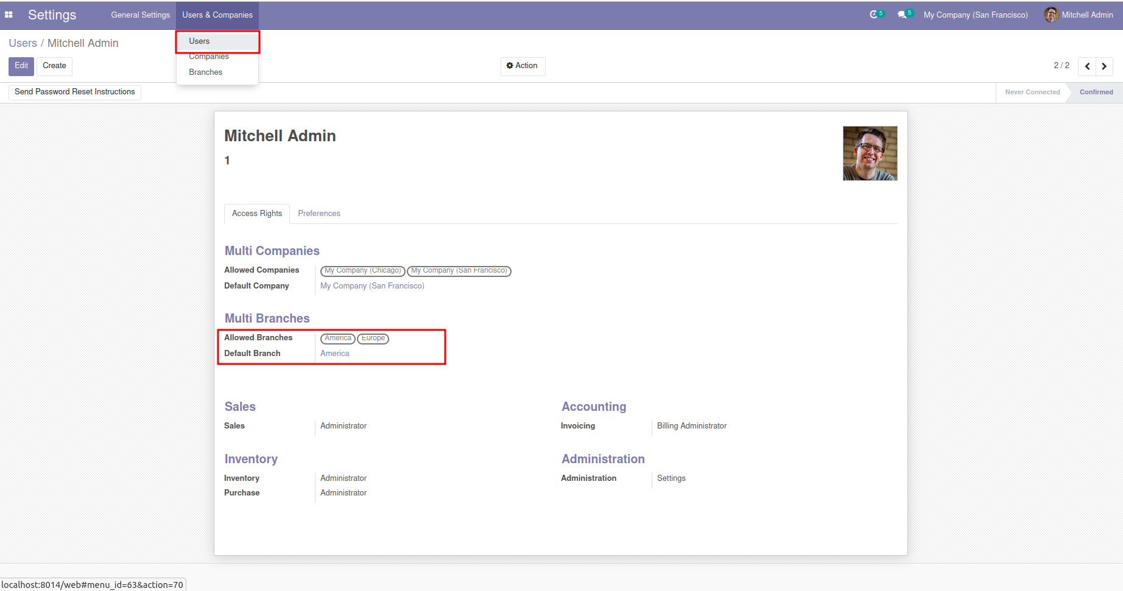Open the Action gear dropdown

point(523,66)
